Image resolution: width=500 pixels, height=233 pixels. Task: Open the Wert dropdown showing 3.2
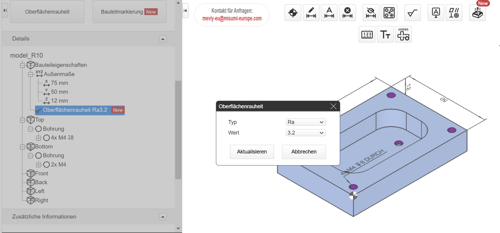click(306, 133)
